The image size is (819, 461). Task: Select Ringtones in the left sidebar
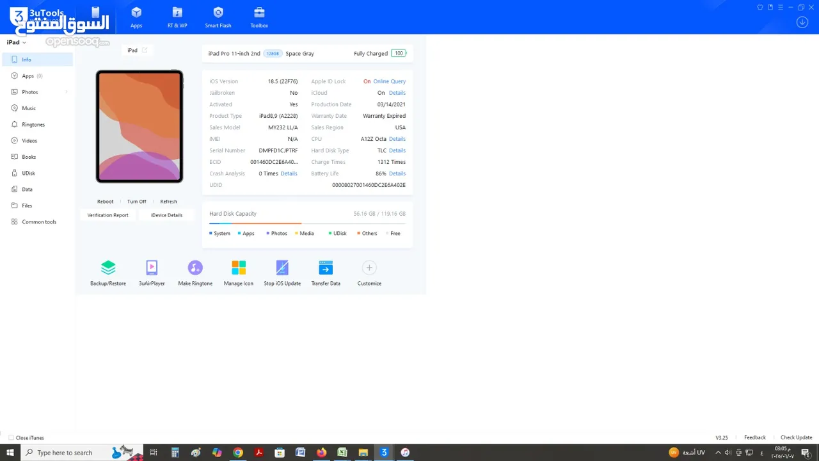[x=37, y=124]
